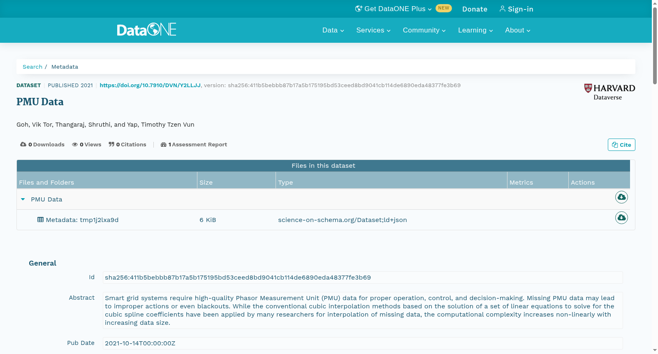Select the Metadata: tmp1j2lxa9d file name
The image size is (658, 354).
82,220
